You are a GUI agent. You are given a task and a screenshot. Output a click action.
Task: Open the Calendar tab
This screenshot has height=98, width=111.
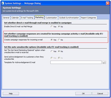(x=15, y=18)
